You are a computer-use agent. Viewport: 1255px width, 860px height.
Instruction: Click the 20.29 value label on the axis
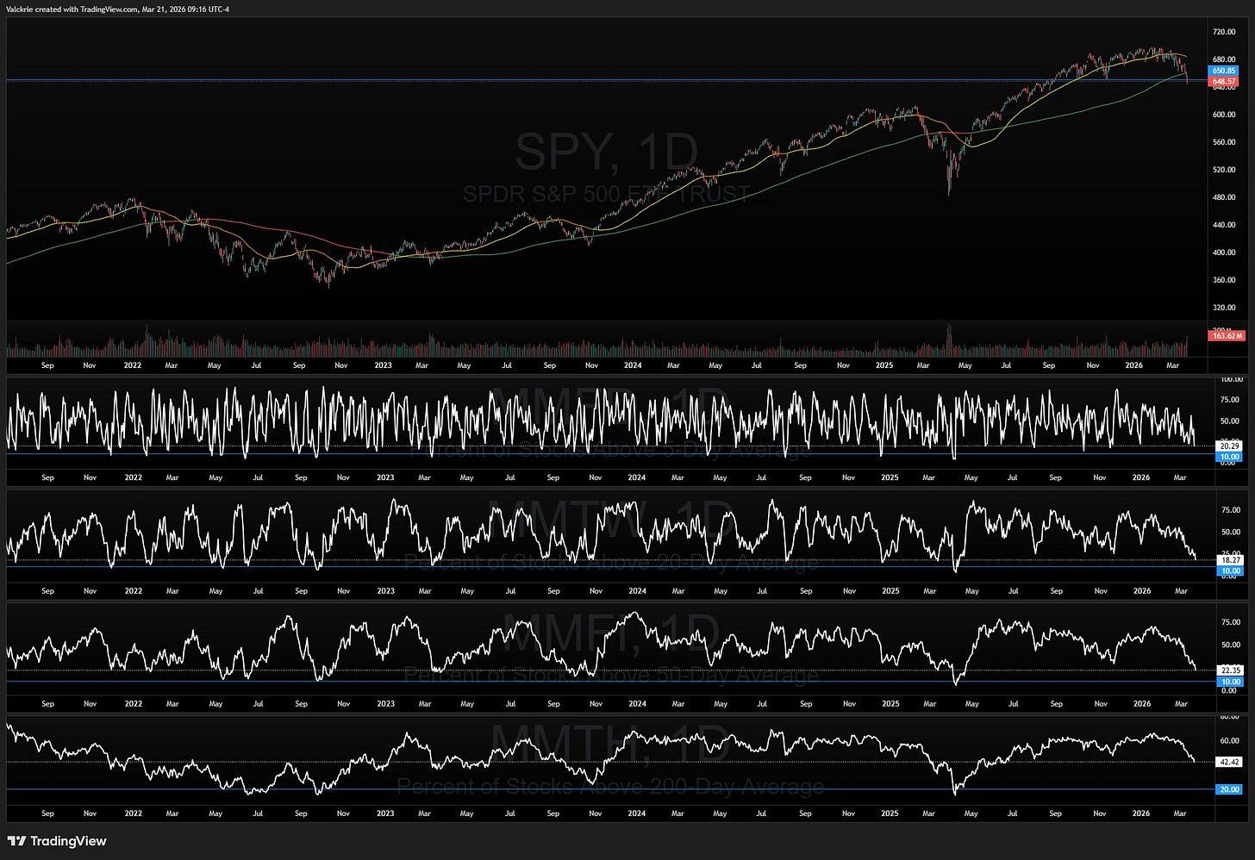coord(1229,446)
